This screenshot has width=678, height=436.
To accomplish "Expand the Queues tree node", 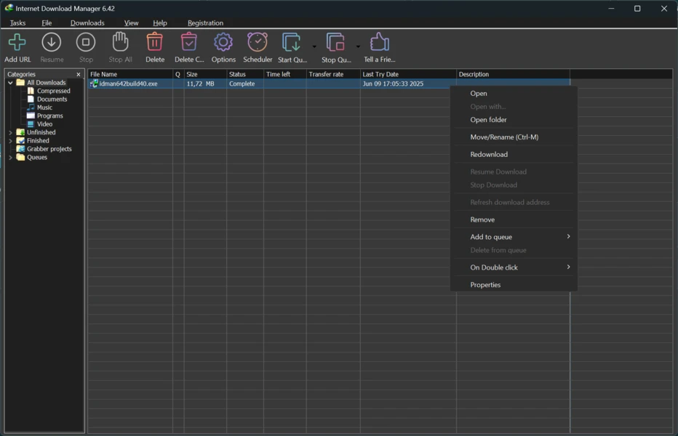I will point(10,158).
